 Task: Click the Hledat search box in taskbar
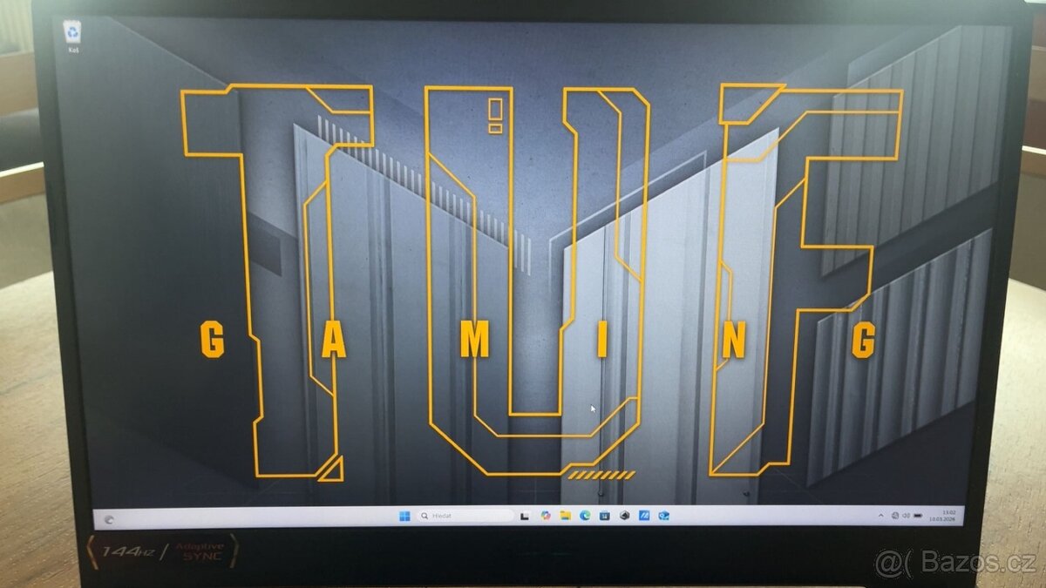pos(465,516)
